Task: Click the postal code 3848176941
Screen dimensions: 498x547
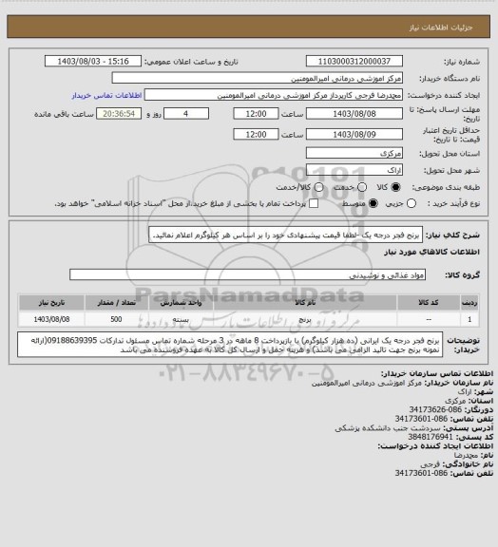Action: coord(431,437)
